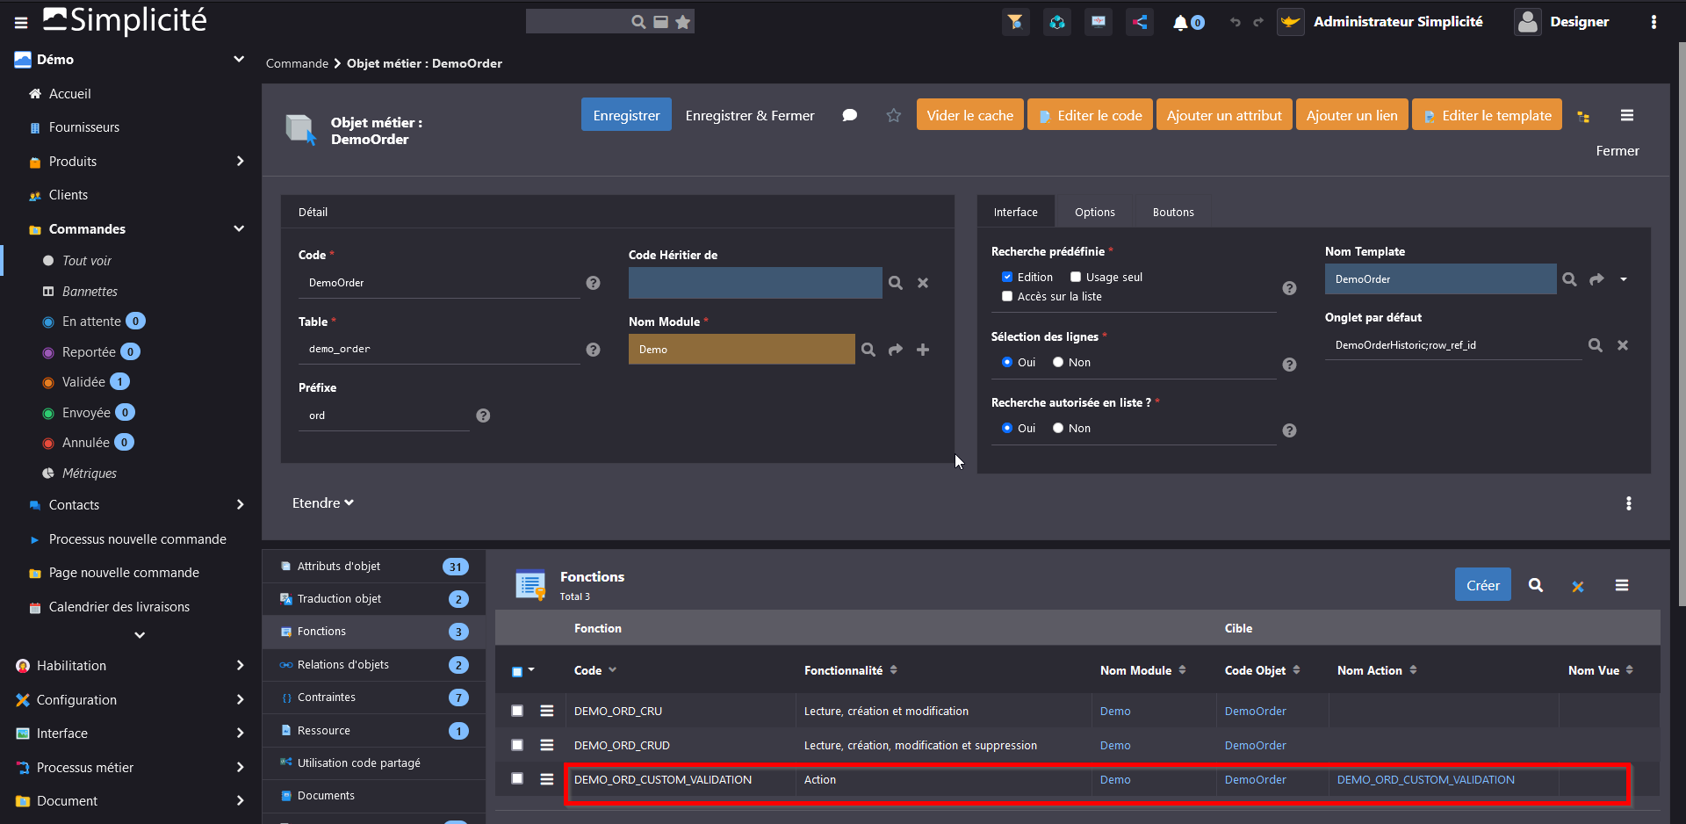Open the Attributs d'objet panel
This screenshot has height=824, width=1686.
374,566
